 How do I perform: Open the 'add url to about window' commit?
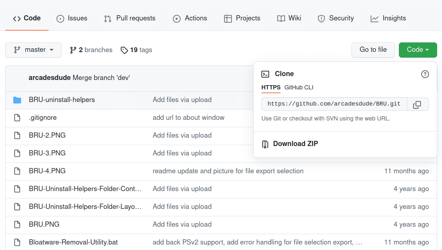point(188,118)
